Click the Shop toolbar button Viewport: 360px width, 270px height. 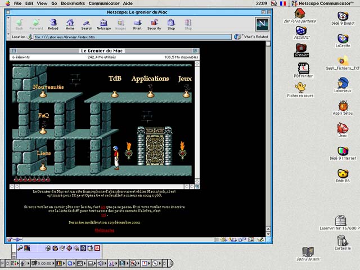coord(171,25)
